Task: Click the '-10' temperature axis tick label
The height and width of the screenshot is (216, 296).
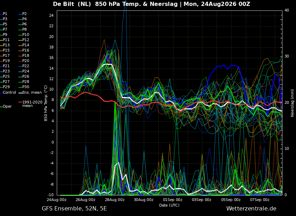Action: 50,195
